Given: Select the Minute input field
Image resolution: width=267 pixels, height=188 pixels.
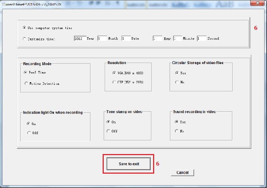Looking at the screenshot, I should [178, 39].
